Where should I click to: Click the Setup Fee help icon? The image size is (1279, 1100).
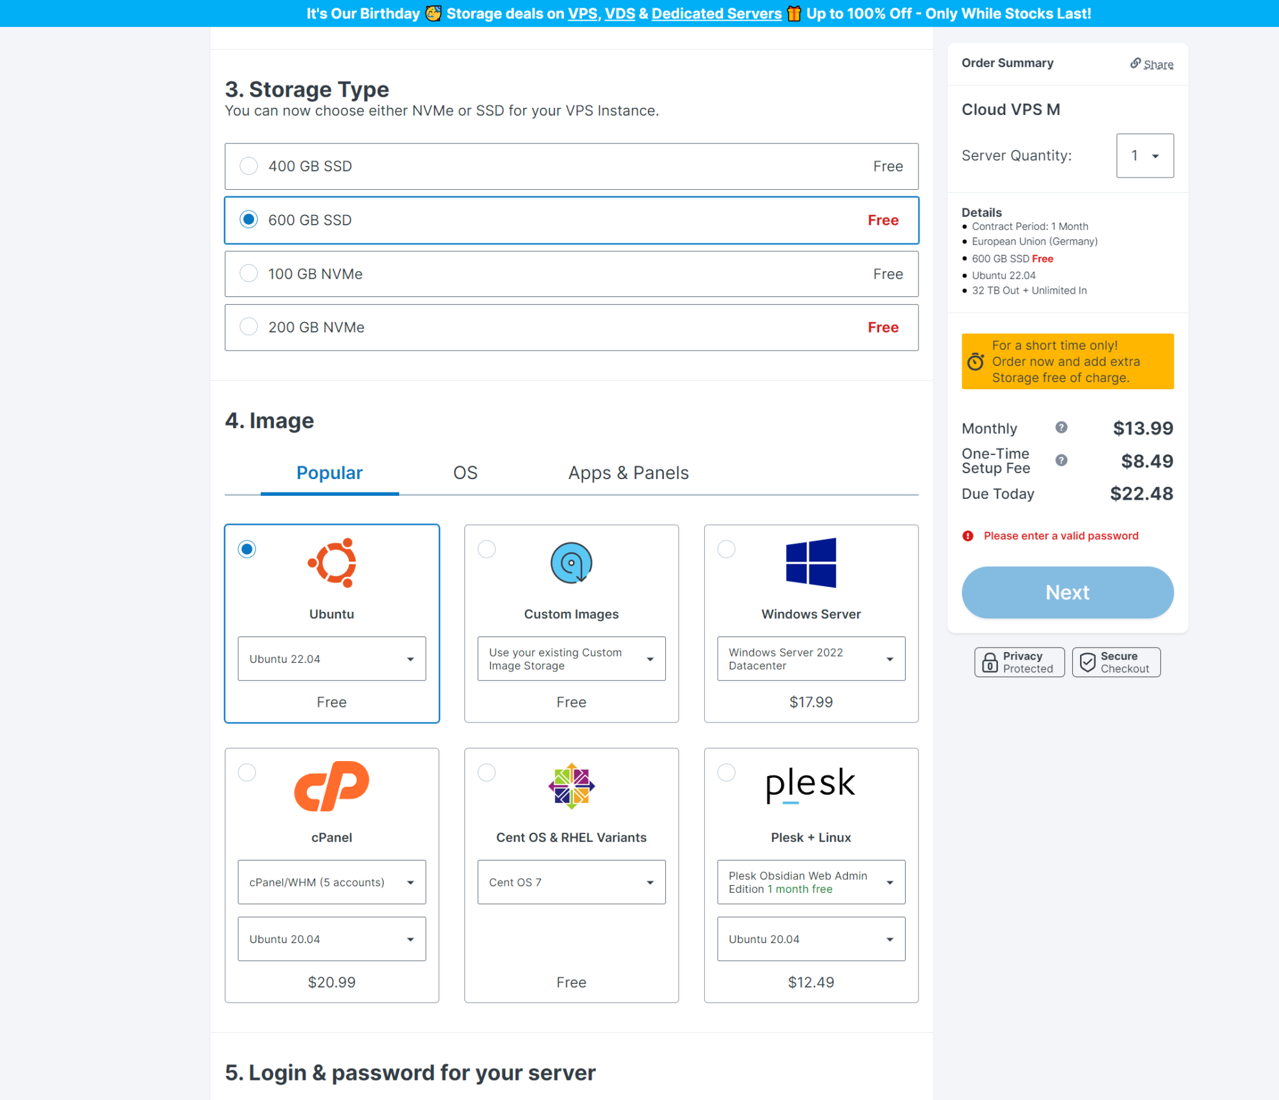pyautogui.click(x=1061, y=460)
